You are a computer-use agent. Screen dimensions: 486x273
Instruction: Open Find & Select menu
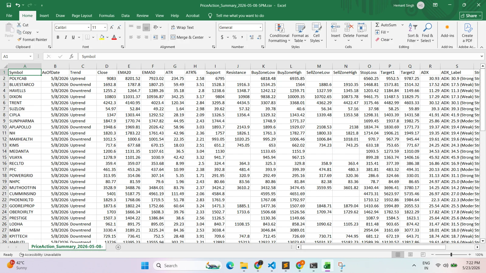click(427, 33)
